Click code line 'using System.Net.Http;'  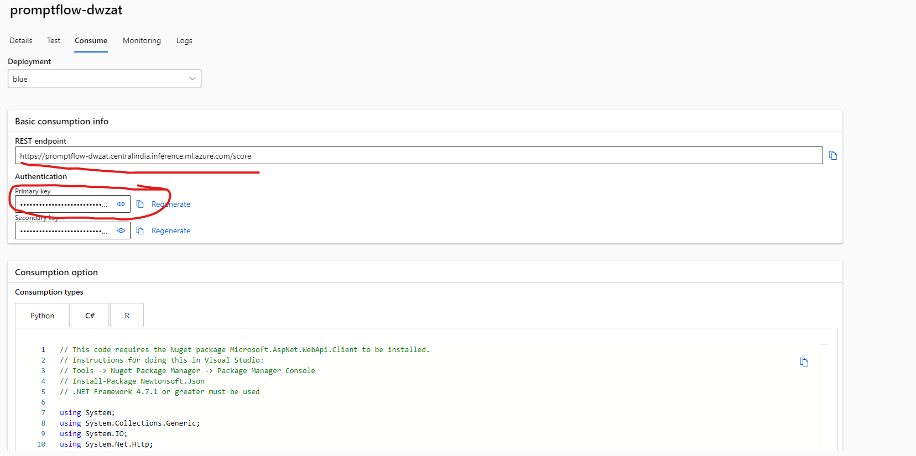[x=106, y=444]
